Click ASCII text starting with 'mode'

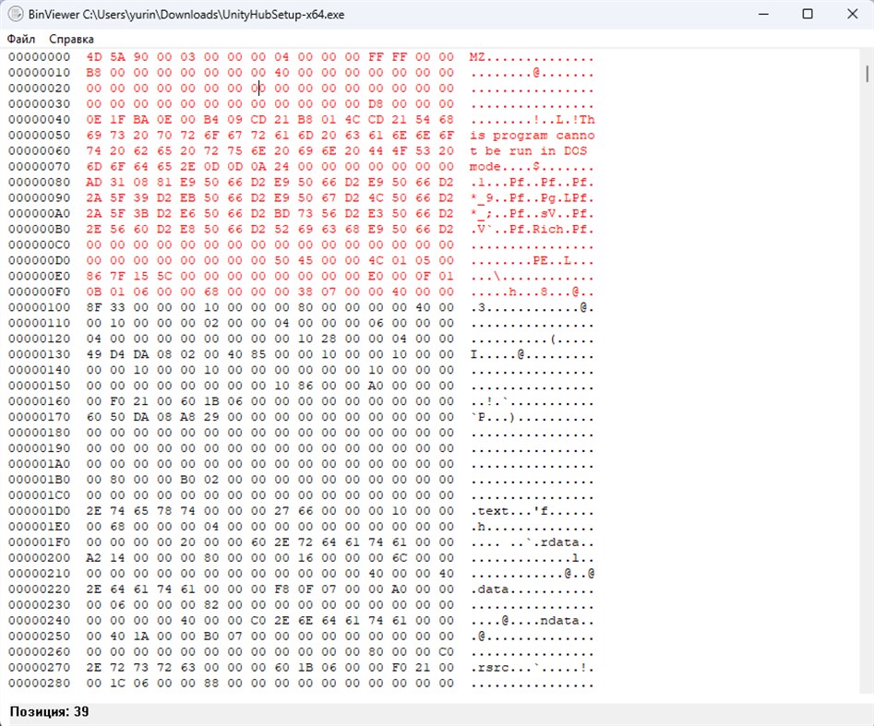click(x=533, y=167)
